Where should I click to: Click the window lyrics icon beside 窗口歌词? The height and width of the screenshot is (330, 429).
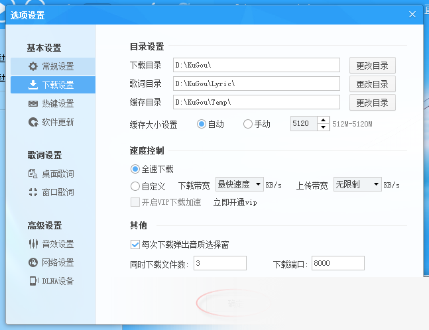pos(33,192)
